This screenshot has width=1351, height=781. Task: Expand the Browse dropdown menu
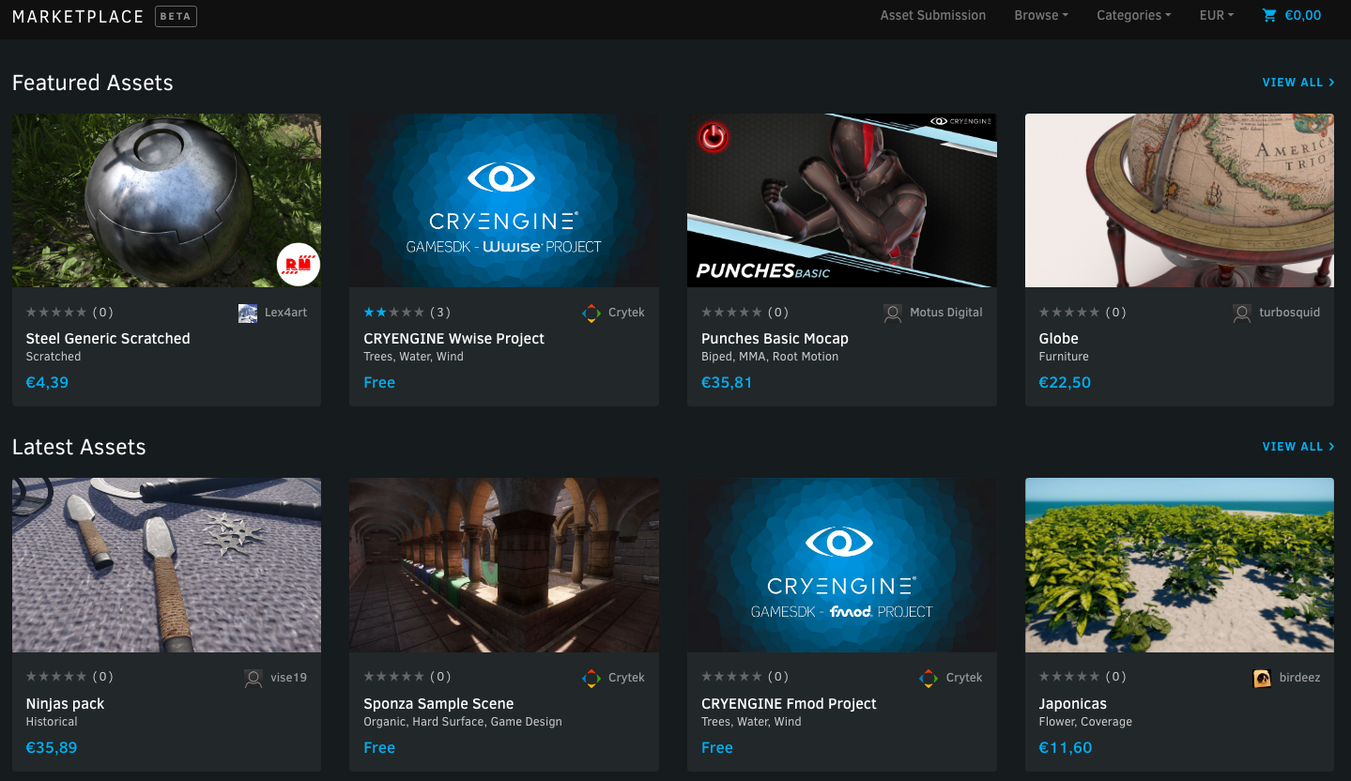tap(1040, 15)
